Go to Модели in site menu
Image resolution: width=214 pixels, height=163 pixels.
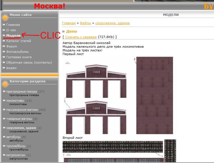coord(13,35)
